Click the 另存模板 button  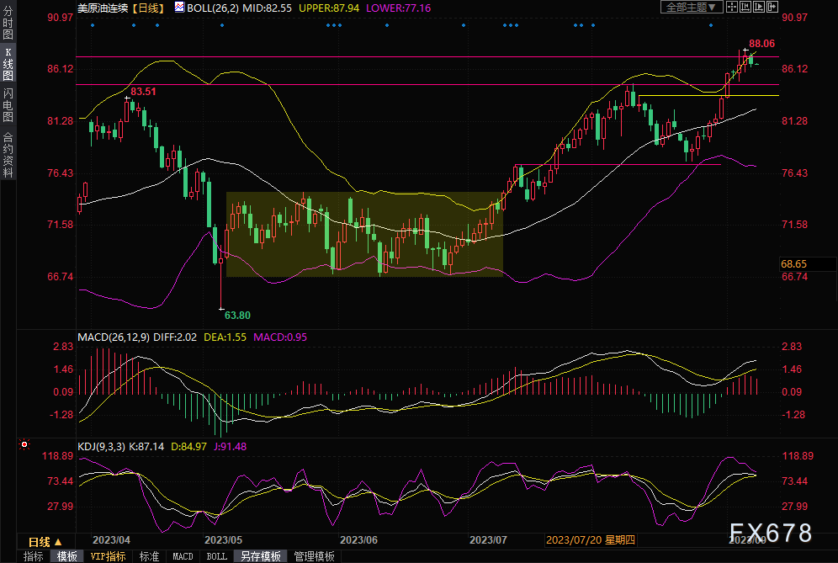[260, 556]
